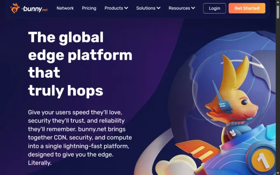Click the orange Get Started button

pos(247,8)
